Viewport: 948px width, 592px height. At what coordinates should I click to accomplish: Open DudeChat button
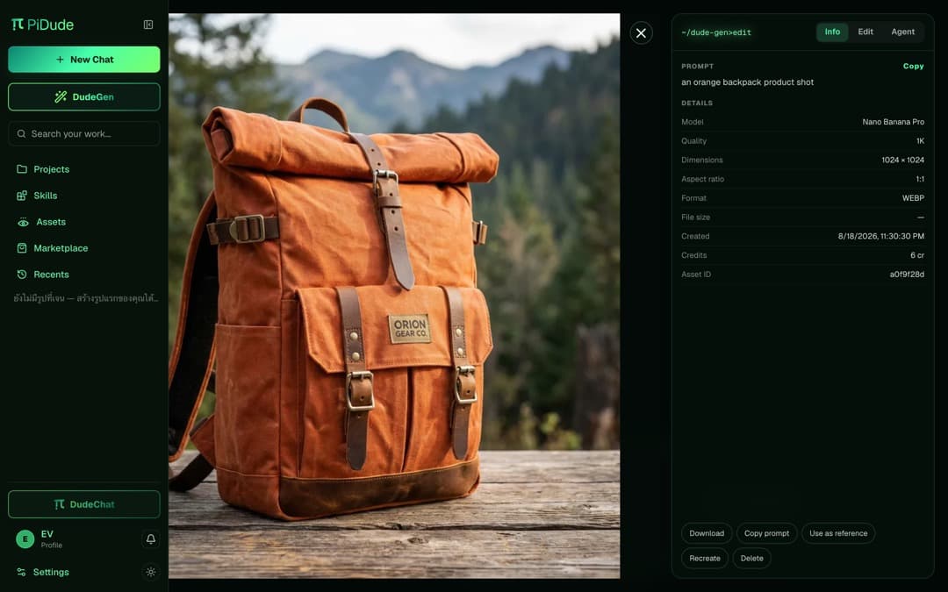[84, 504]
